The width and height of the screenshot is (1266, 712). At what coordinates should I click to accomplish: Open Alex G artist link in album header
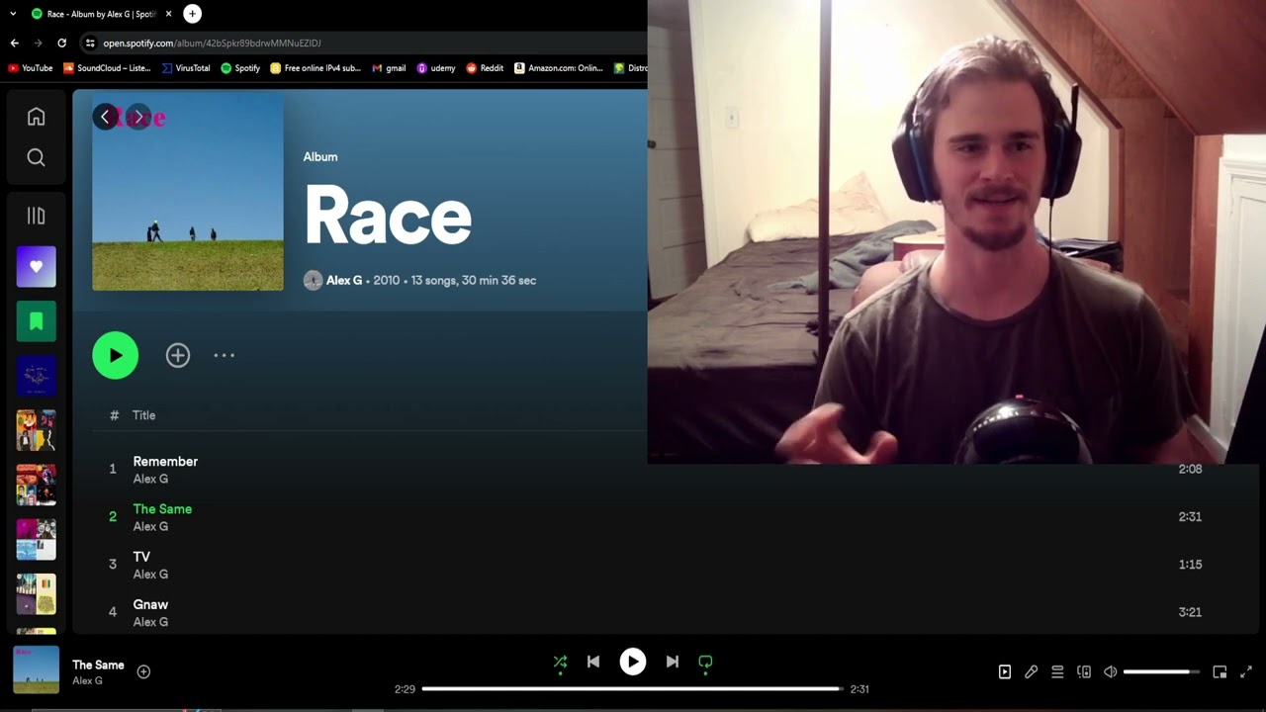coord(344,280)
